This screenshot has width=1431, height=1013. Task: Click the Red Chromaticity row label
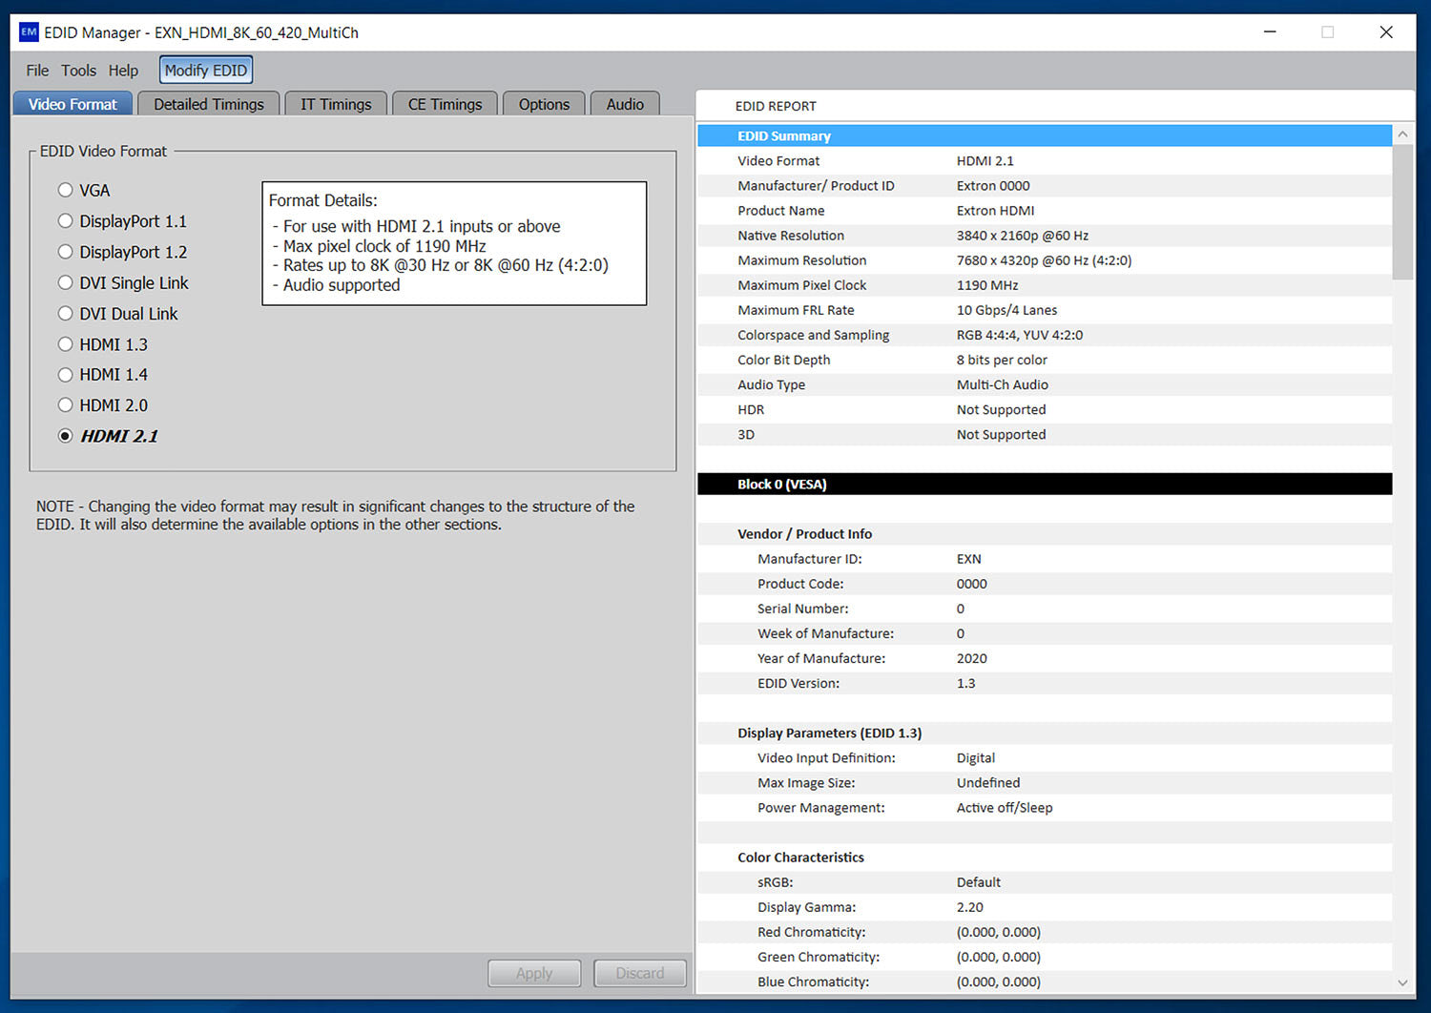[x=812, y=932]
